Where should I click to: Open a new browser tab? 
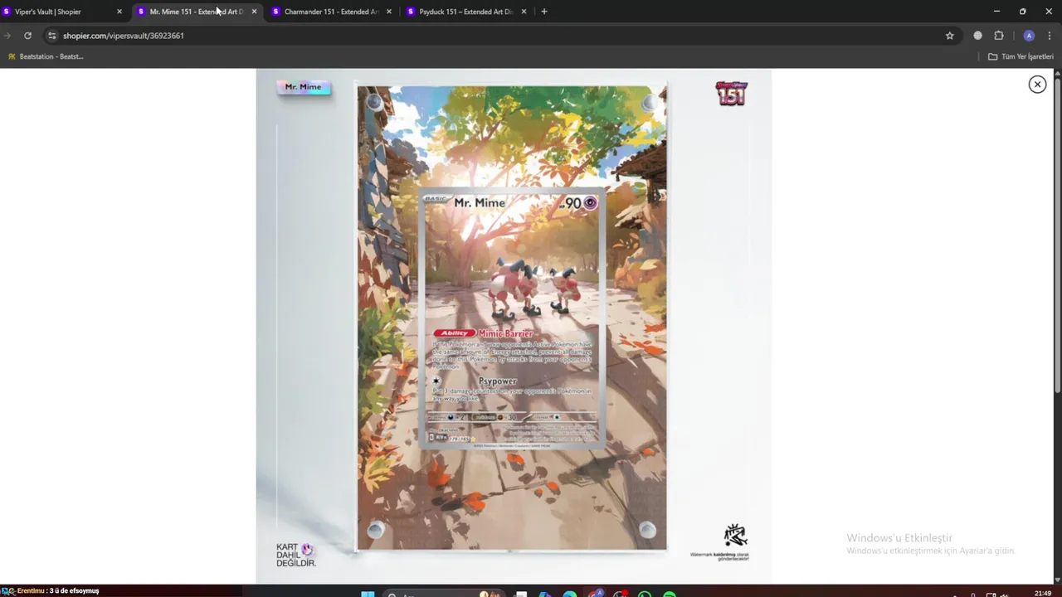(544, 12)
